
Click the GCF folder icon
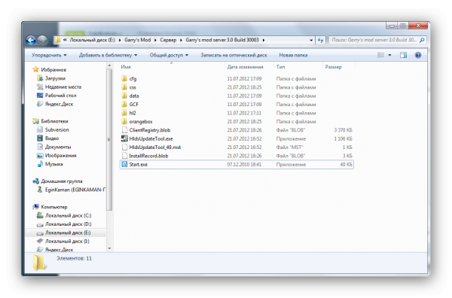(x=124, y=105)
